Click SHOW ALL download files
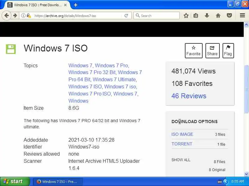Screen dimensions: 249x186 point(181,160)
